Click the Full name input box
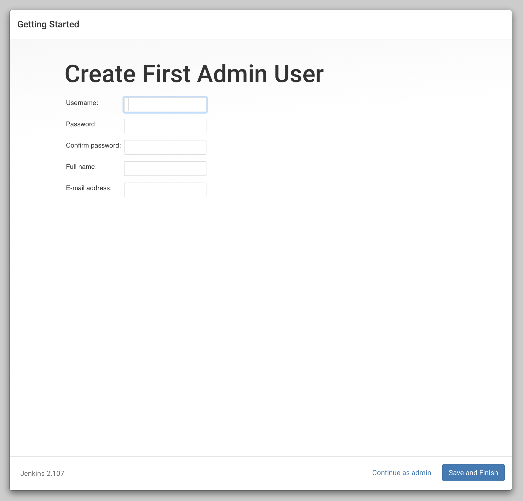Image resolution: width=523 pixels, height=501 pixels. pyautogui.click(x=165, y=169)
